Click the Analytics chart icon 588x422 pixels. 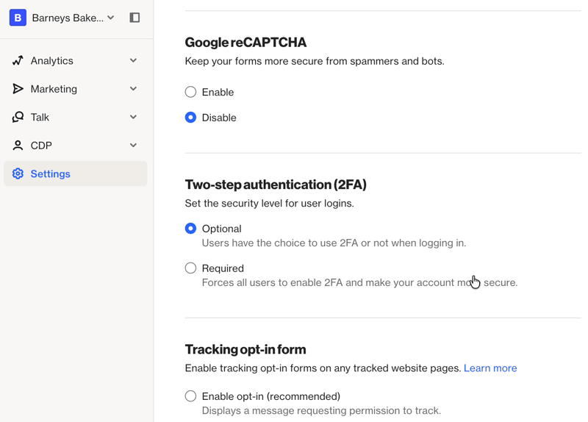(x=18, y=61)
